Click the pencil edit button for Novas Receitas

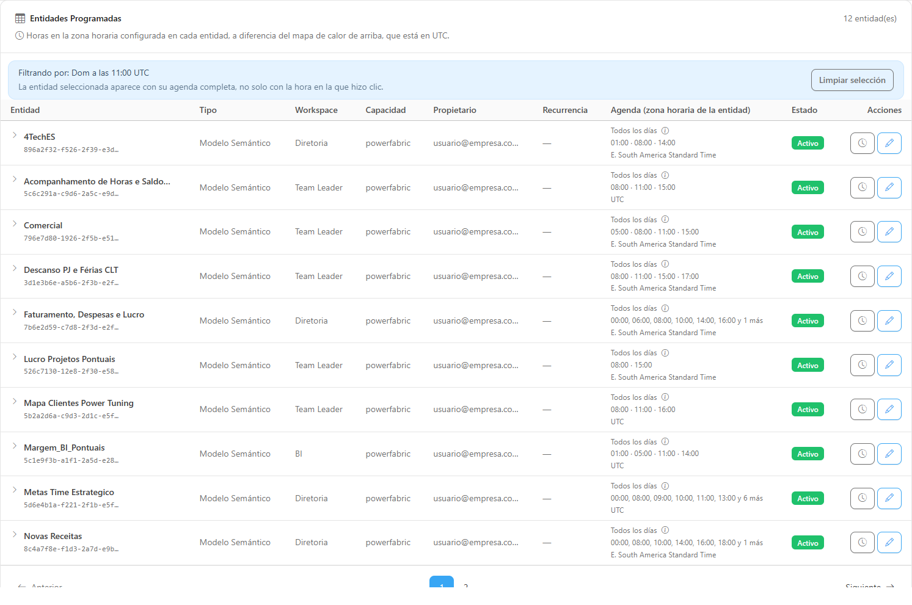point(889,542)
